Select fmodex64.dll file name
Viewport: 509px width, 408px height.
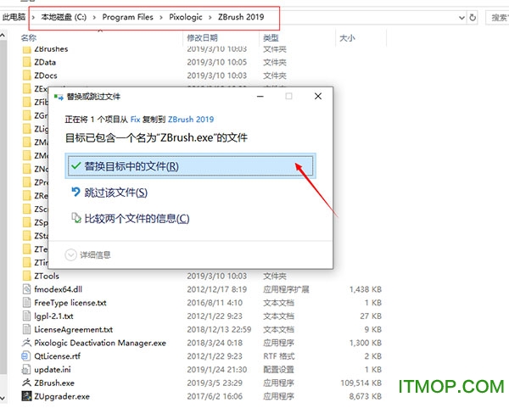(58, 289)
